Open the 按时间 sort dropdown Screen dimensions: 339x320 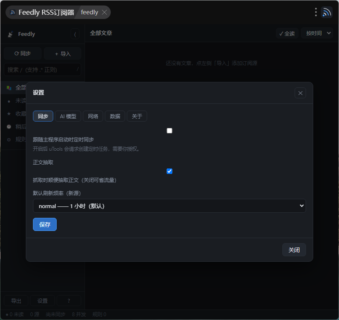pyautogui.click(x=317, y=33)
